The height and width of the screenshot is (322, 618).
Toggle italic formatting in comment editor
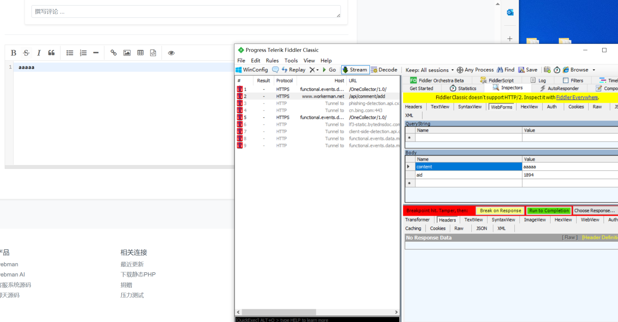point(39,53)
